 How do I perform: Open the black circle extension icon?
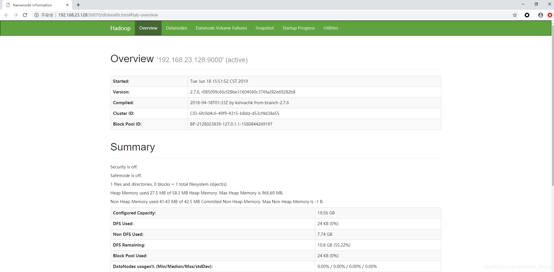[x=527, y=15]
